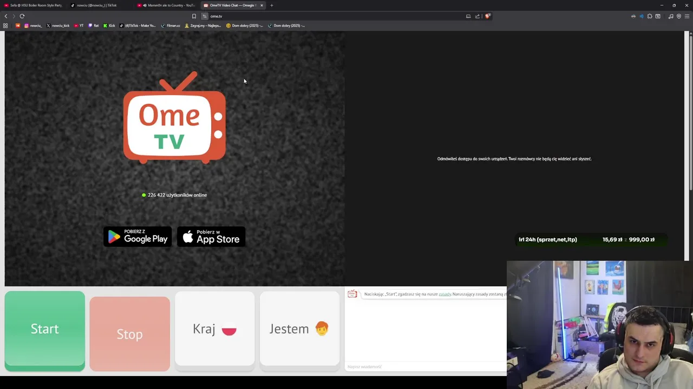
Task: Click the car-shaped toolbar icon
Action: (x=633, y=16)
